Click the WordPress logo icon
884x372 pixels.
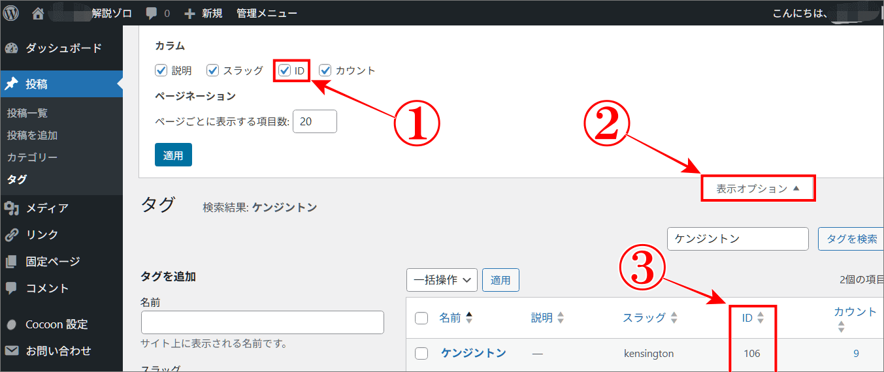[x=12, y=13]
